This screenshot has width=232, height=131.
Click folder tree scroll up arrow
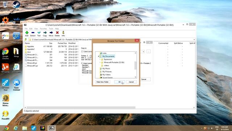click(135, 53)
